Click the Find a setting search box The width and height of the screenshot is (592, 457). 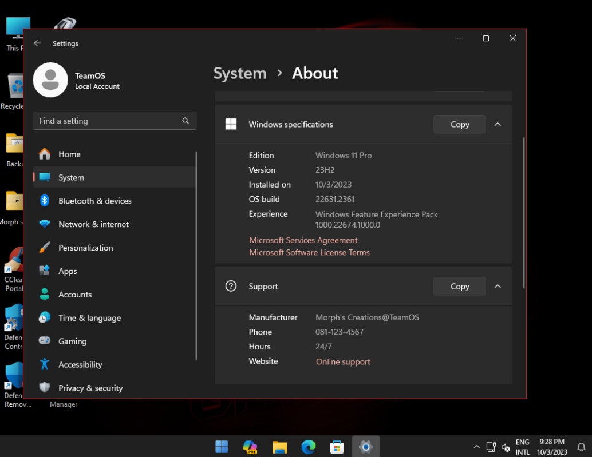(x=115, y=121)
